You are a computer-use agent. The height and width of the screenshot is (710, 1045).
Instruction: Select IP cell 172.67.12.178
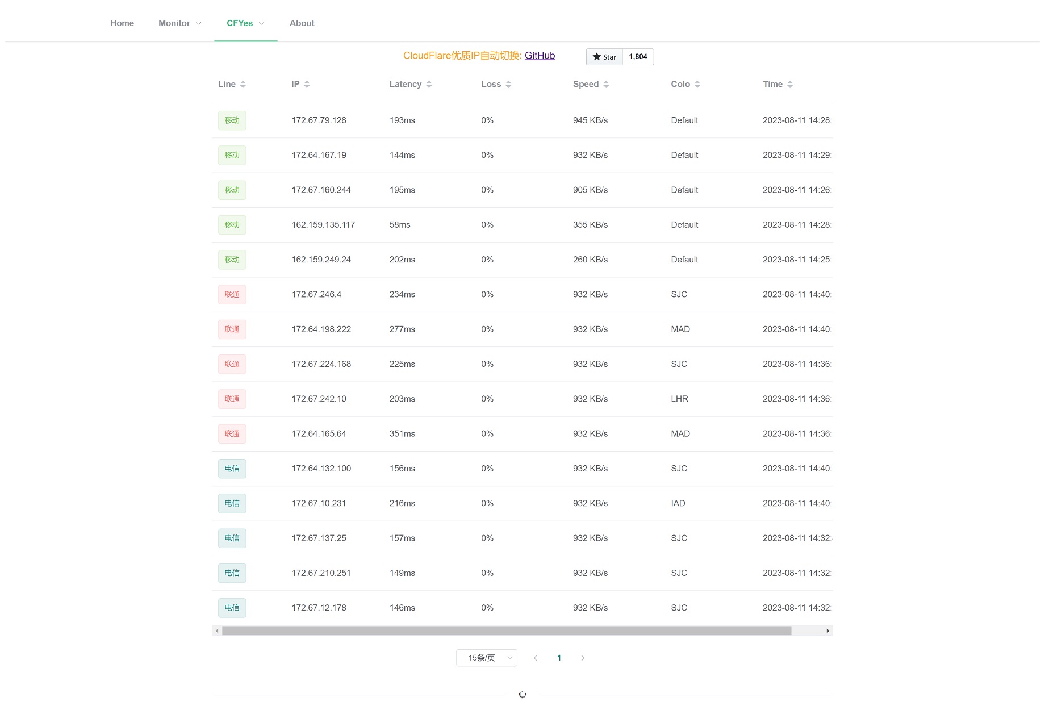point(319,608)
